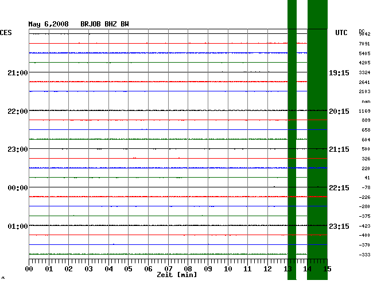Select minute tick label 01
The height and width of the screenshot is (284, 373).
click(x=49, y=269)
